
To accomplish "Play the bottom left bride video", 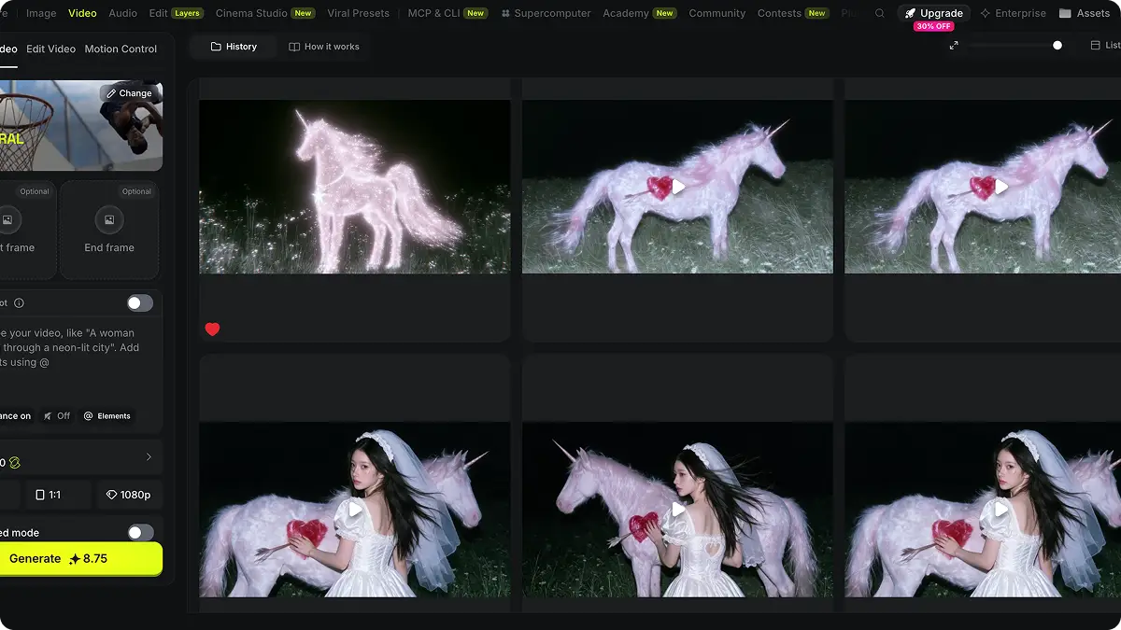I will click(355, 510).
